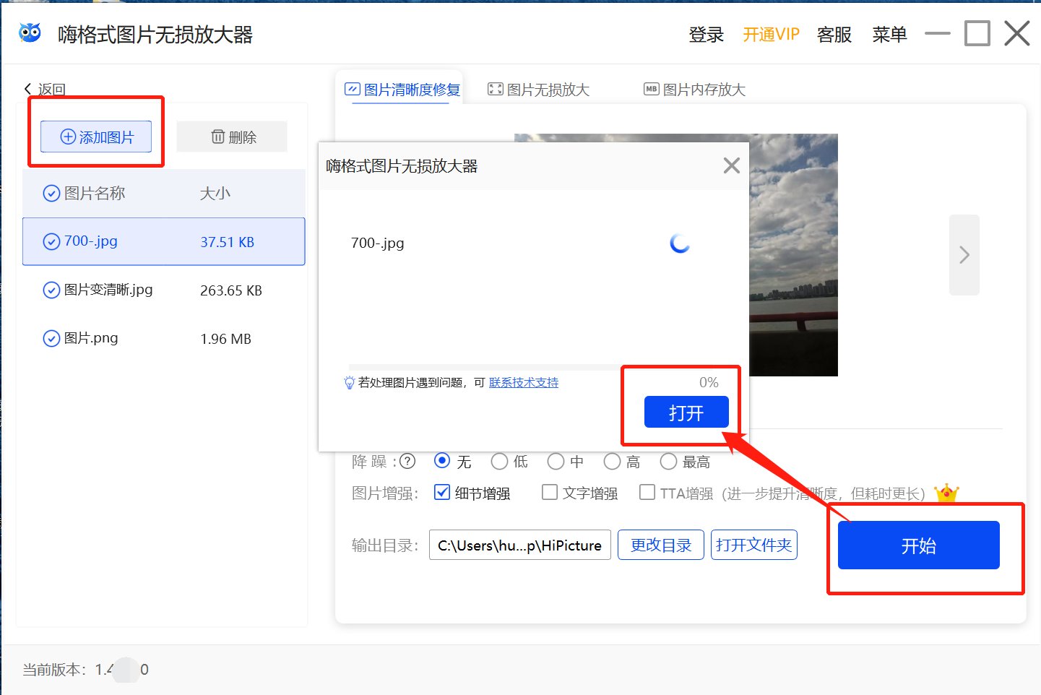This screenshot has width=1041, height=695.
Task: Select the 最高 noise reduction radio button
Action: (x=668, y=462)
